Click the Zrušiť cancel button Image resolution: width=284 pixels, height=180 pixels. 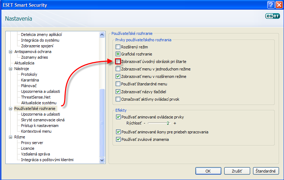pyautogui.click(x=237, y=171)
